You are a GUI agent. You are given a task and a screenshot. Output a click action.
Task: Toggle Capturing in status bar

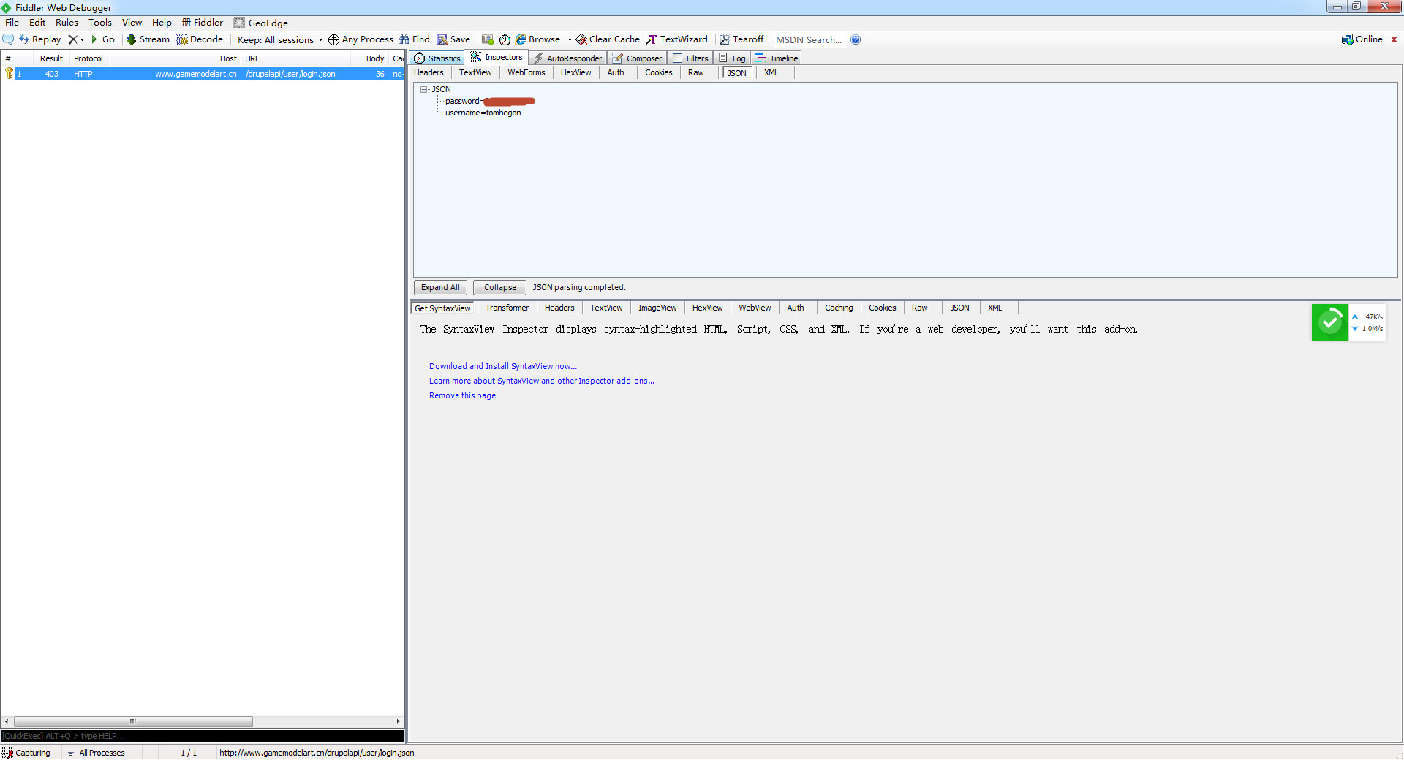pyautogui.click(x=26, y=753)
